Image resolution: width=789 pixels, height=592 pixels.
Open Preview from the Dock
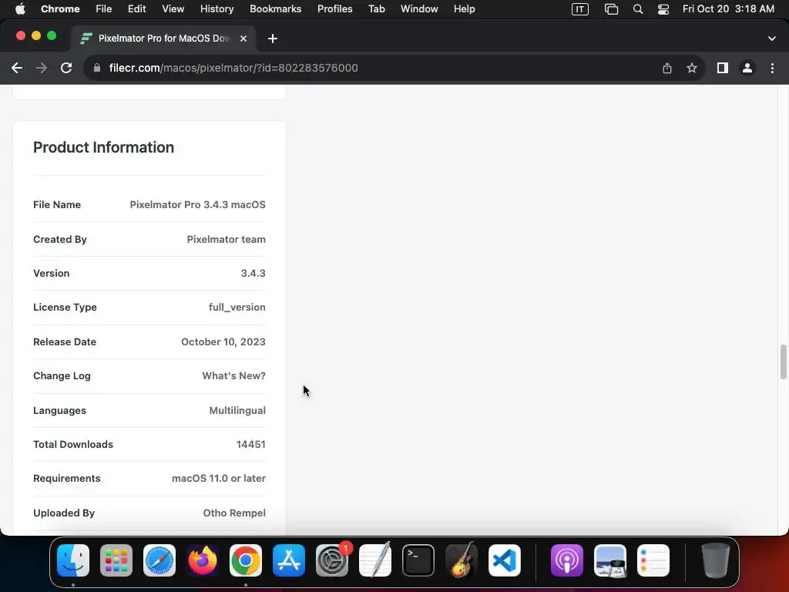coord(610,560)
